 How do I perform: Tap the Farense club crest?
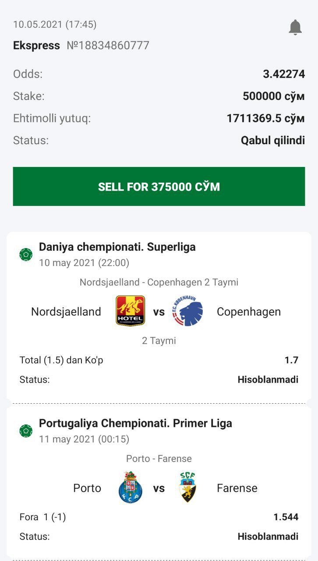click(188, 487)
